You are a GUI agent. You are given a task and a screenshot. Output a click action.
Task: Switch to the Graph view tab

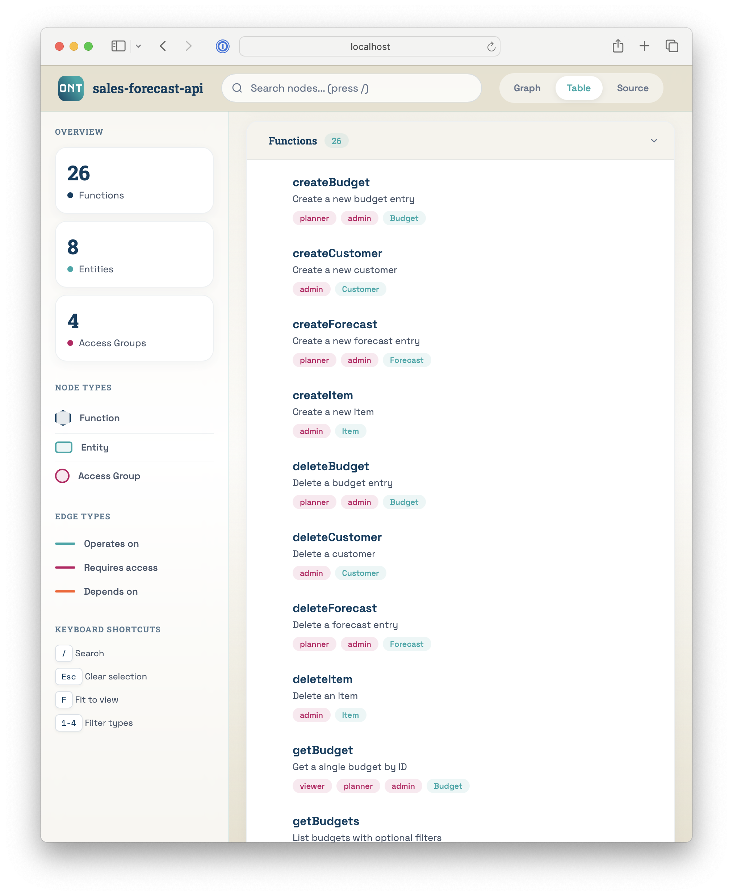point(527,88)
